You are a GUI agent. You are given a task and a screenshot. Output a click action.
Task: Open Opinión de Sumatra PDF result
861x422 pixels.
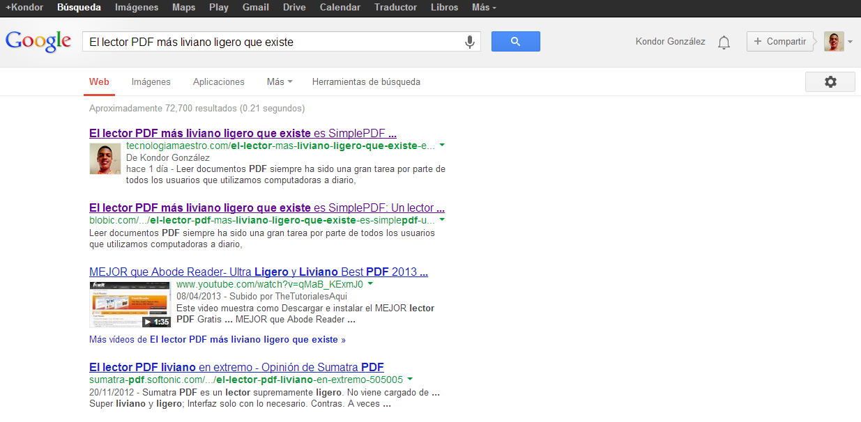coord(236,367)
